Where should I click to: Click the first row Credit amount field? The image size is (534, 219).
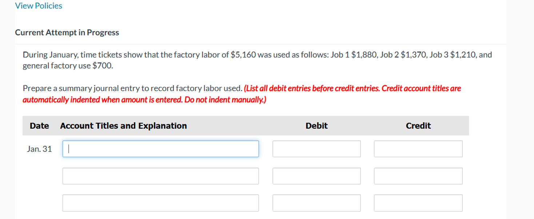coord(418,149)
